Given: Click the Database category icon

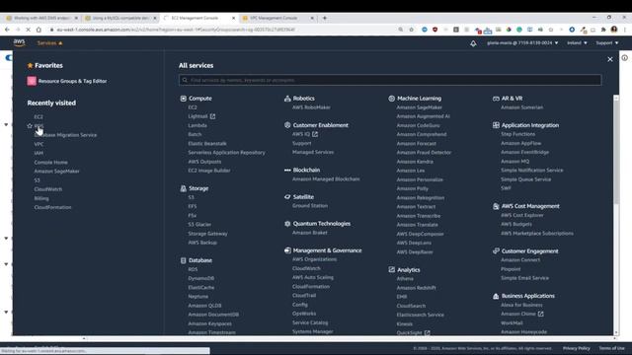Looking at the screenshot, I should (184, 260).
